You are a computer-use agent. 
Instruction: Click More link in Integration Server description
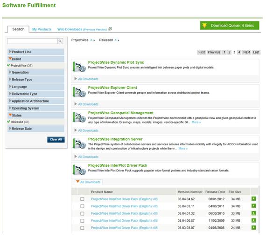click(x=183, y=148)
